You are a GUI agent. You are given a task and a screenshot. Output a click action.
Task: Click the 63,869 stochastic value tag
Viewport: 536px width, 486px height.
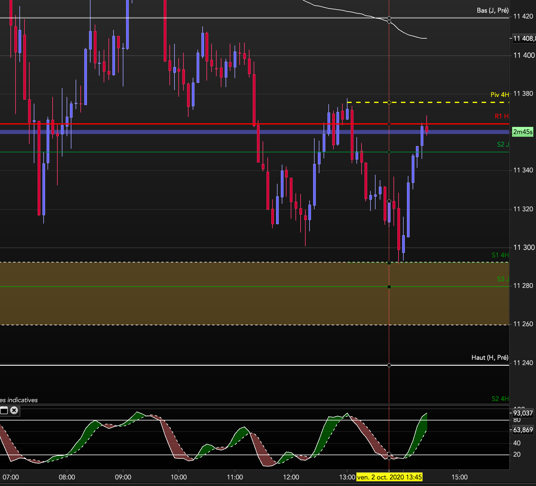523,430
